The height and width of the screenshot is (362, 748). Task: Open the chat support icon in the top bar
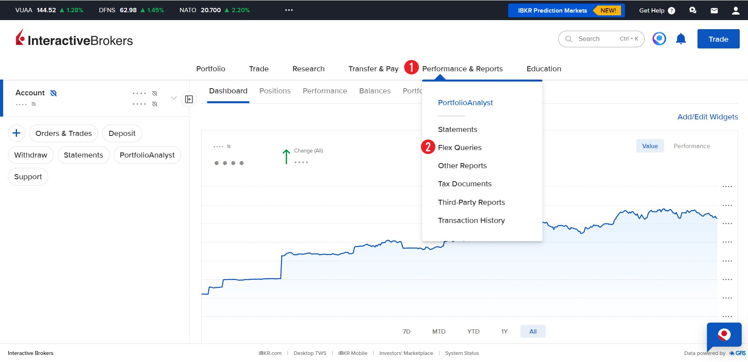693,10
